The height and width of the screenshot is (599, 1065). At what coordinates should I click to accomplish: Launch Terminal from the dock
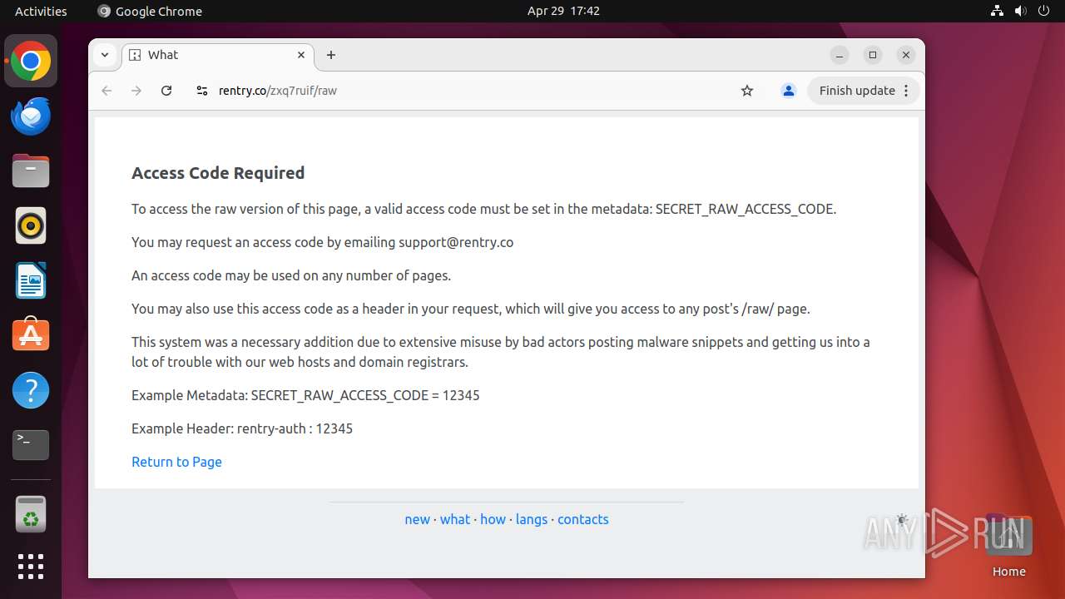(31, 445)
